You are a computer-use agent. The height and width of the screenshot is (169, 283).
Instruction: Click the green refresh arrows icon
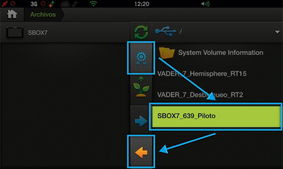point(141,32)
